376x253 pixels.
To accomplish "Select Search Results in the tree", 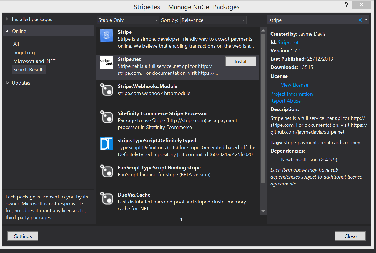I will tap(29, 69).
